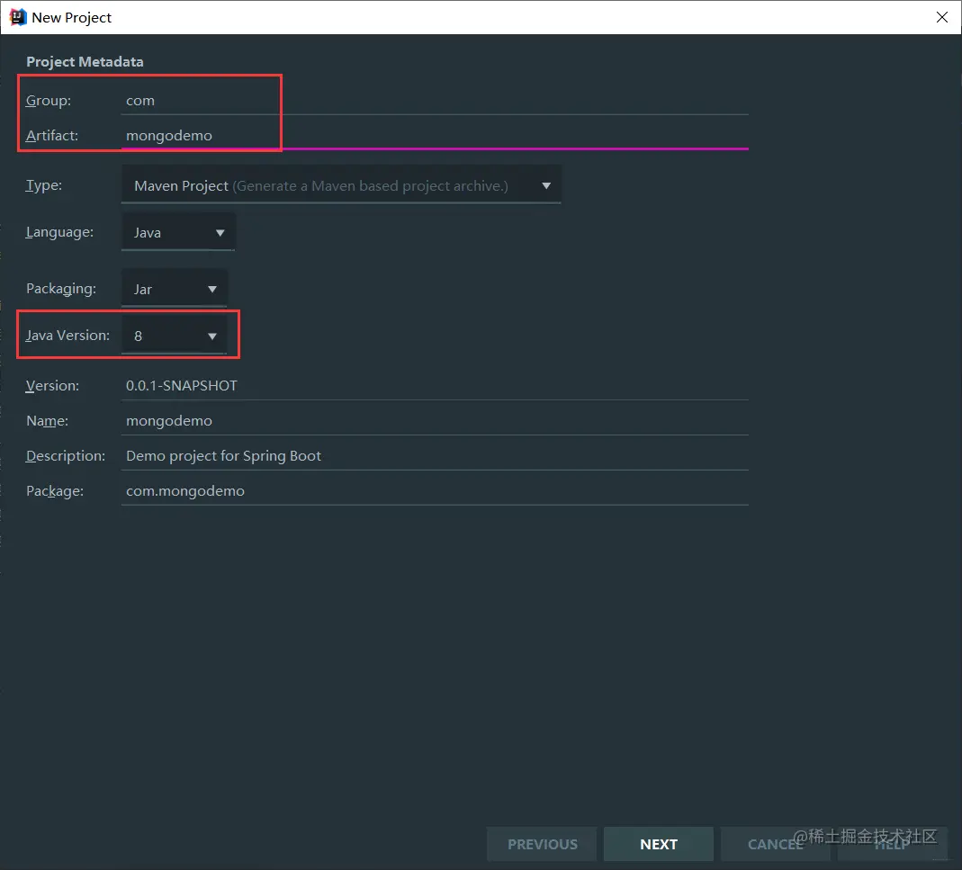Viewport: 962px width, 870px height.
Task: Click the Name label
Action: coord(47,421)
